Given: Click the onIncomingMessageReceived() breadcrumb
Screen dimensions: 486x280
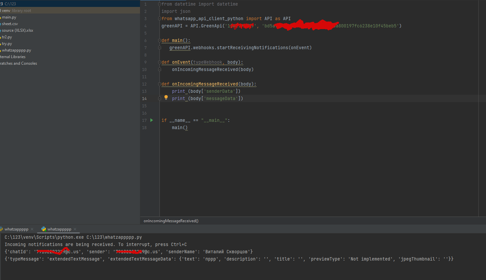Looking at the screenshot, I should tap(171, 221).
